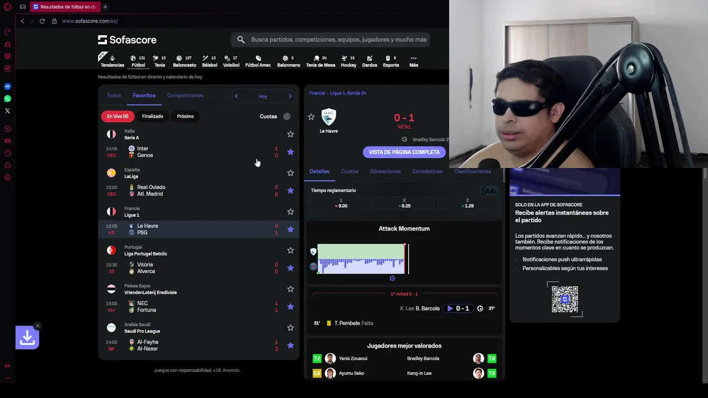Image resolution: width=708 pixels, height=398 pixels.
Task: Play the 0-1 goal video highlight
Action: pos(459,308)
